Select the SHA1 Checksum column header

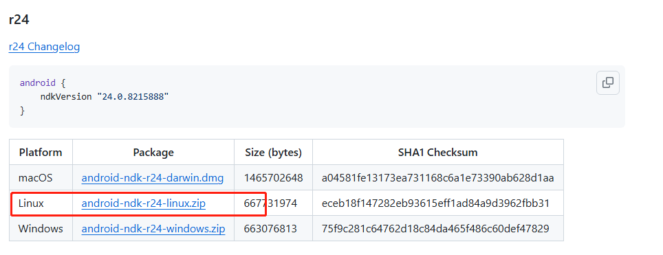click(438, 152)
